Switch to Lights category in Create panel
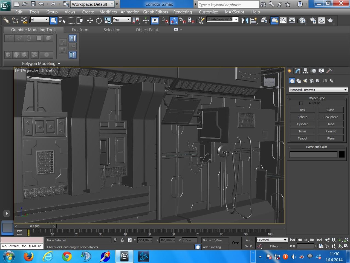The height and width of the screenshot is (263, 350). [x=305, y=80]
